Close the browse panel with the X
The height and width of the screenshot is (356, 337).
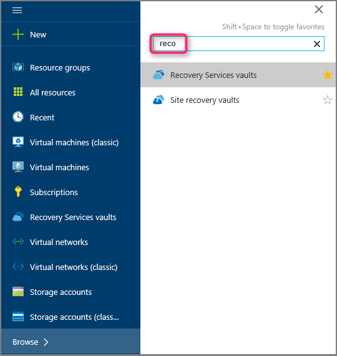pyautogui.click(x=319, y=9)
